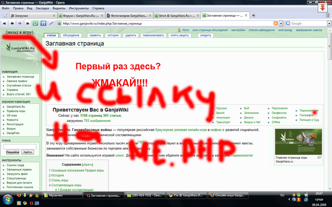Image resolution: width=332 pixels, height=207 pixels.
Task: Click the Forward arrow button
Action: [20, 24]
